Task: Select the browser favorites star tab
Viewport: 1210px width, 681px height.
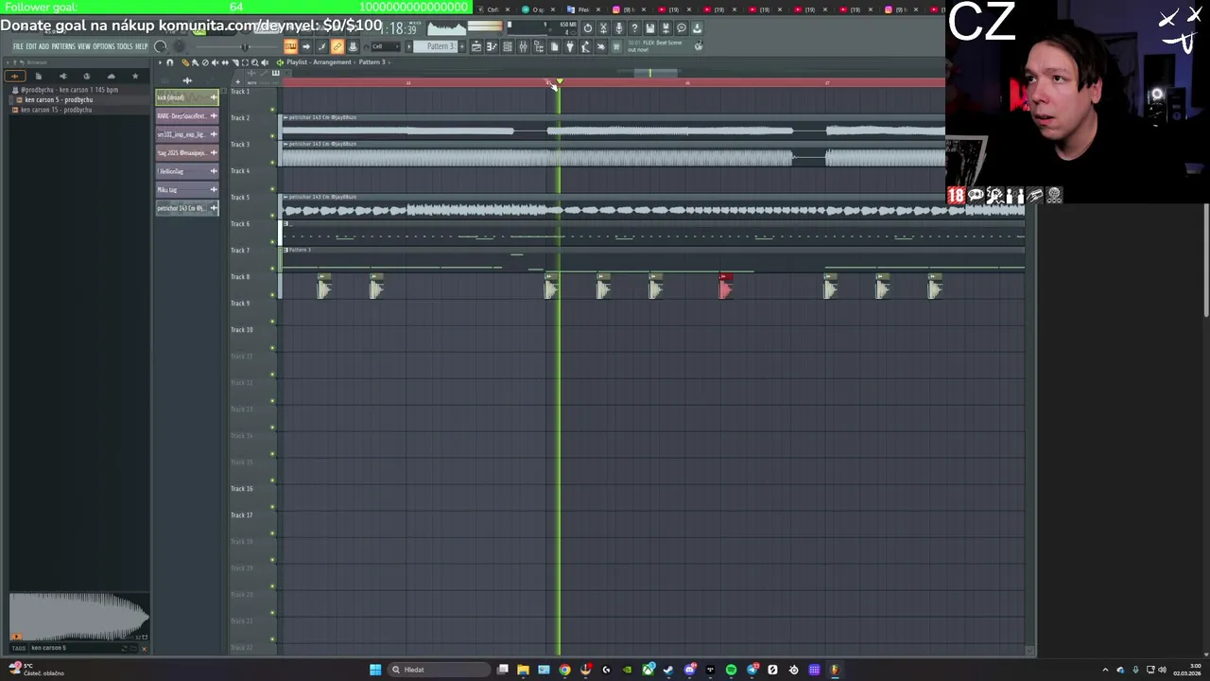Action: pyautogui.click(x=135, y=76)
